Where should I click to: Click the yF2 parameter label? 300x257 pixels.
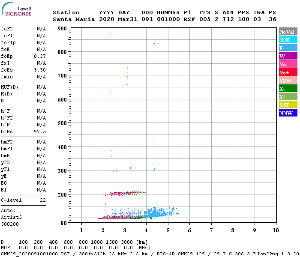click(x=5, y=163)
